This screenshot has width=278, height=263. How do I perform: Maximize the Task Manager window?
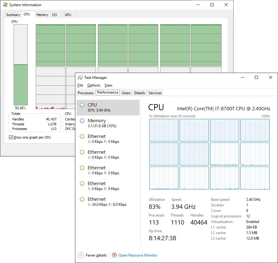click(x=256, y=77)
